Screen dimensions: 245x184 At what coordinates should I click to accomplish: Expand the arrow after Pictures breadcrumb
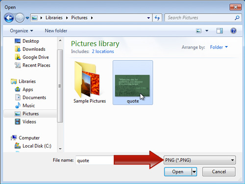pyautogui.click(x=92, y=18)
